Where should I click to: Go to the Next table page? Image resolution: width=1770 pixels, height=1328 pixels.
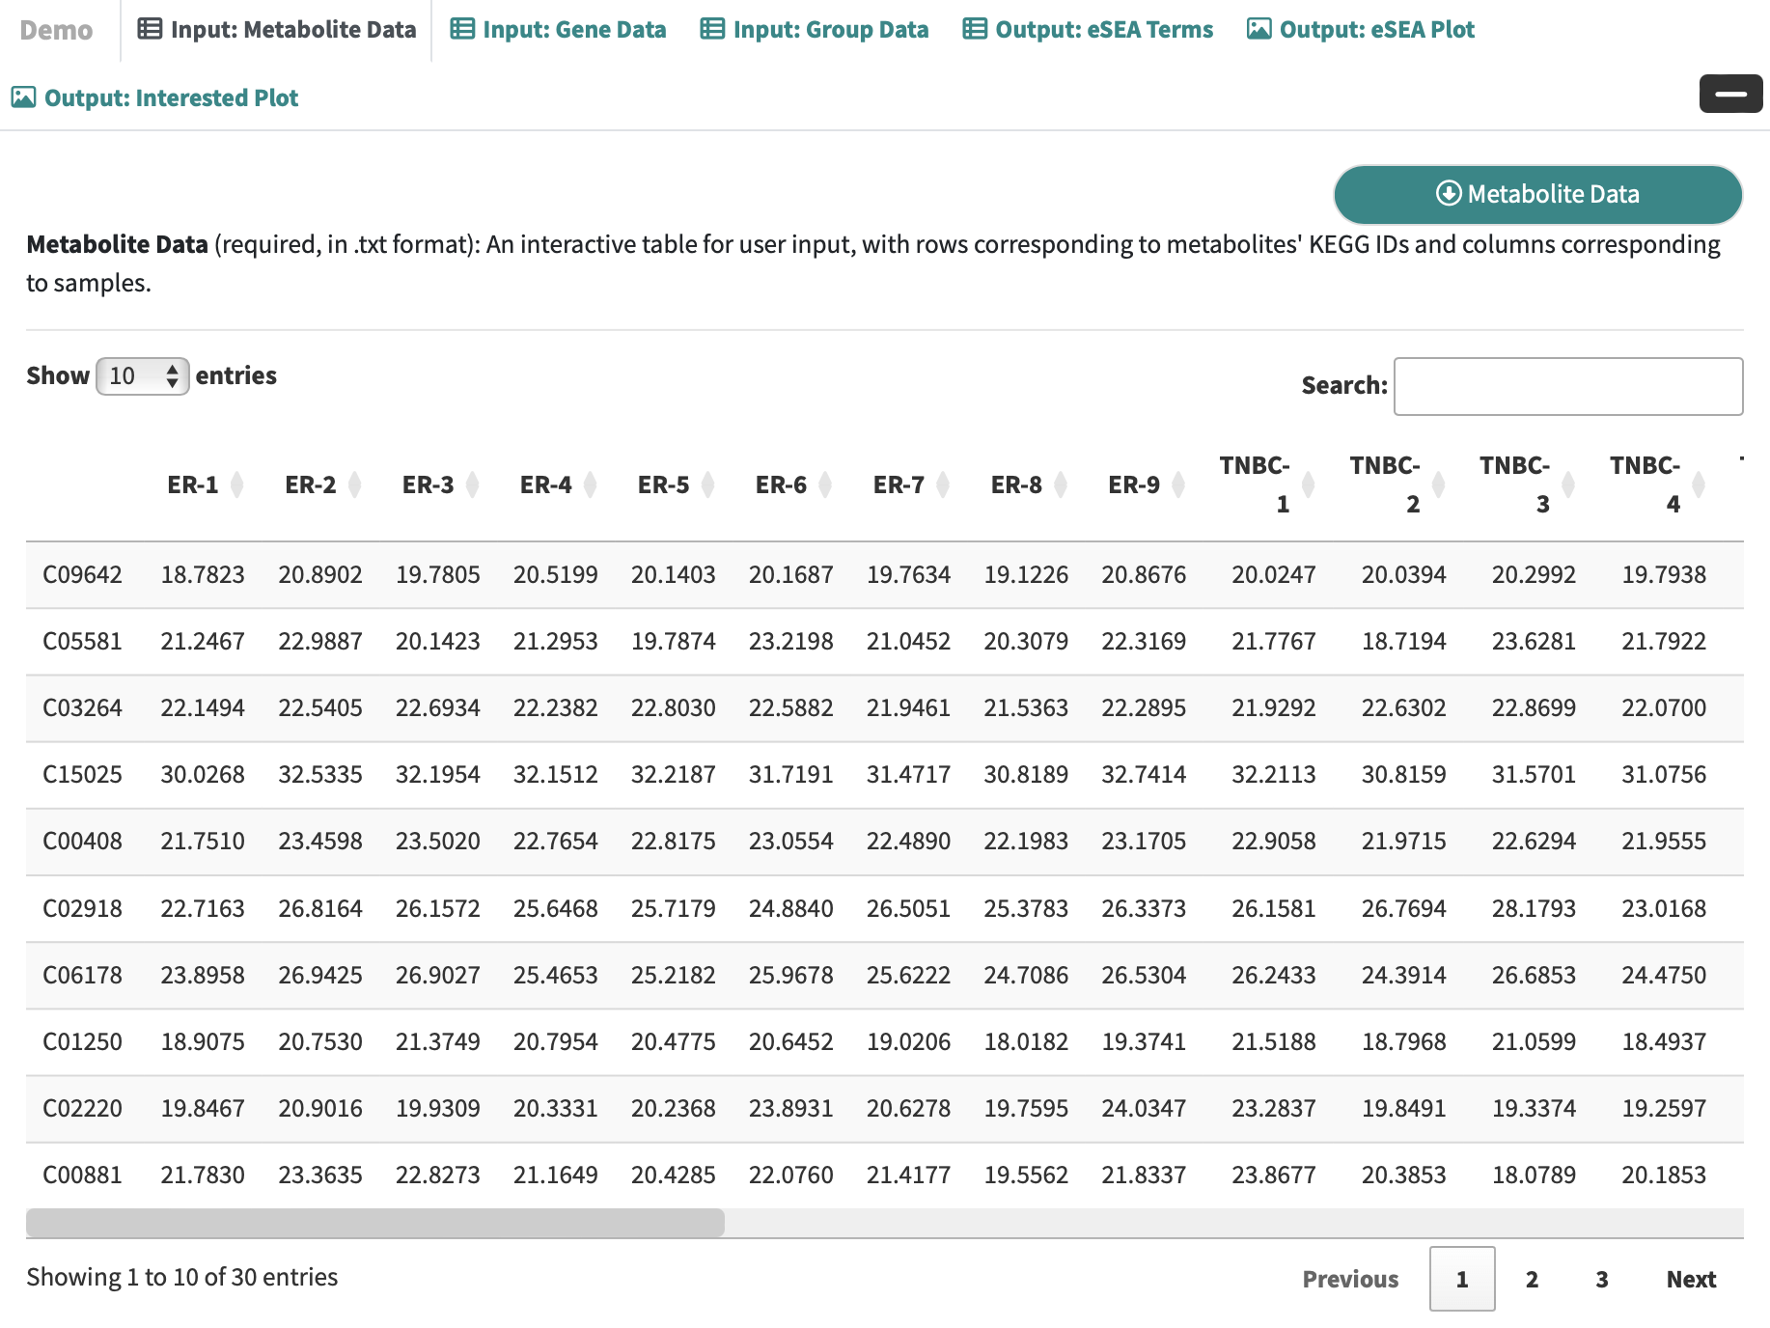click(1690, 1279)
